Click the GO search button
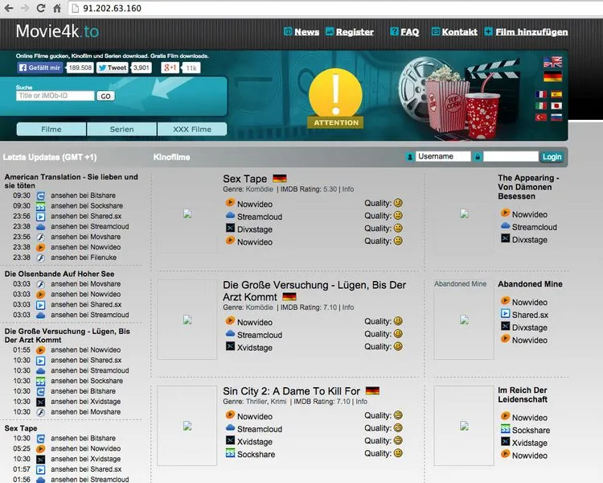 pos(105,97)
